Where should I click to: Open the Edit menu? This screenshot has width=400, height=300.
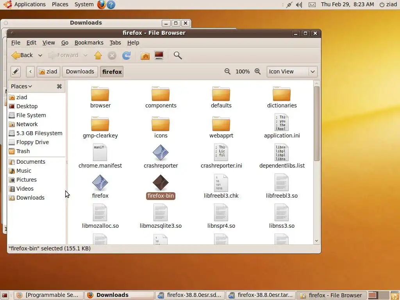click(x=31, y=43)
